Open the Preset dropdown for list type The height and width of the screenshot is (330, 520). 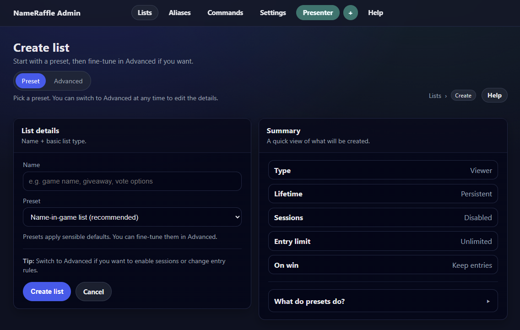(132, 216)
